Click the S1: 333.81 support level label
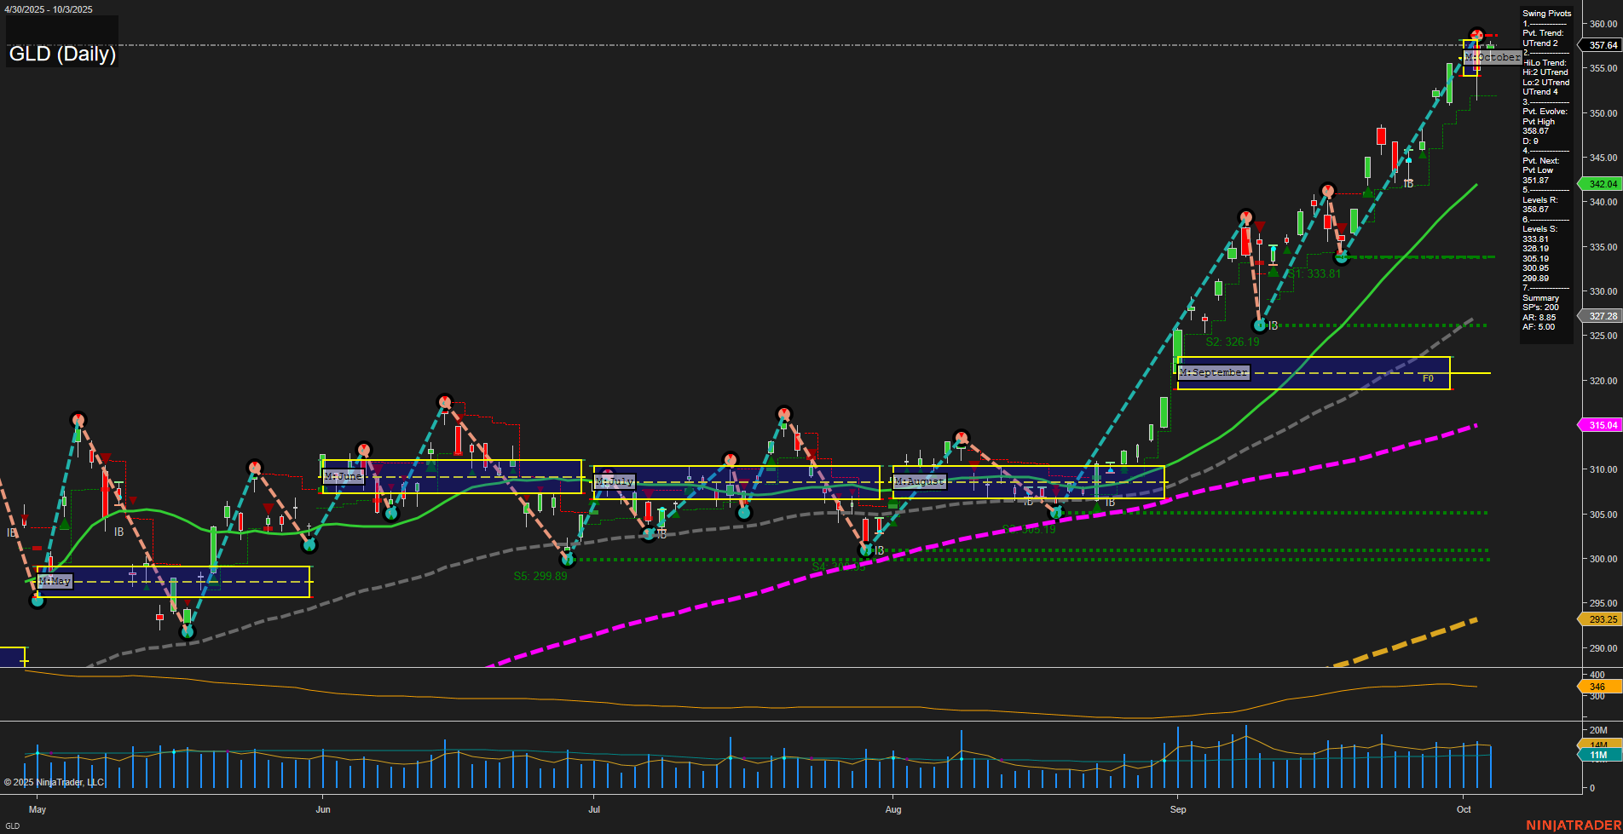This screenshot has height=834, width=1623. [x=1314, y=273]
